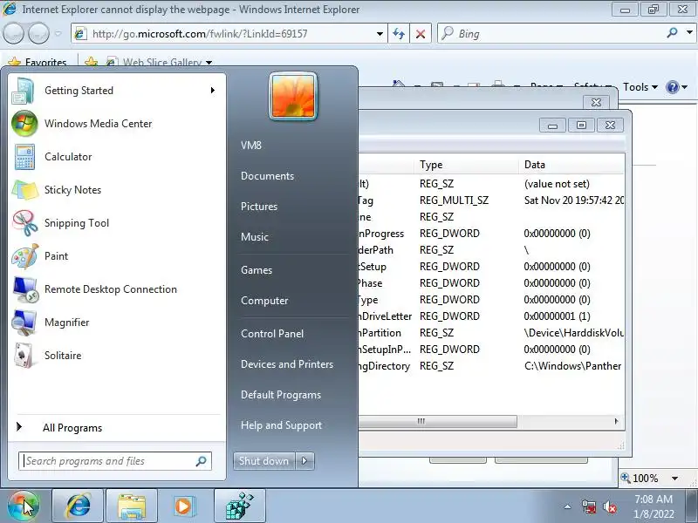The height and width of the screenshot is (523, 698).
Task: Open Paint from the Start menu
Action: tap(117, 256)
